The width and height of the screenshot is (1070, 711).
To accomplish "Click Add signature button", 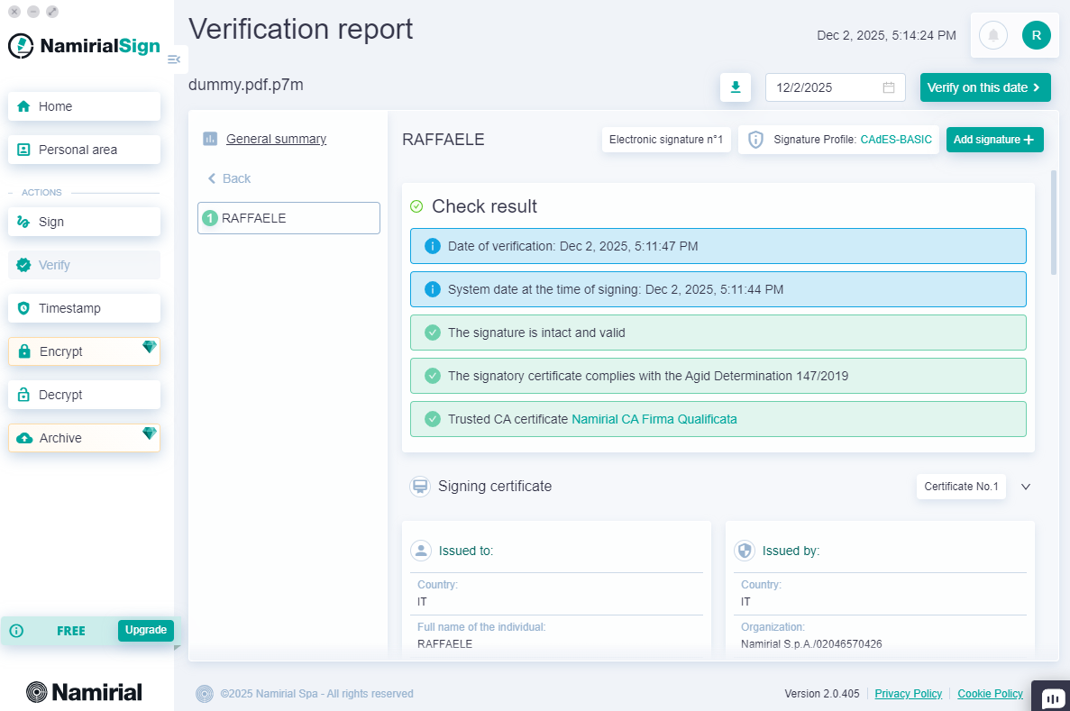I will 993,140.
